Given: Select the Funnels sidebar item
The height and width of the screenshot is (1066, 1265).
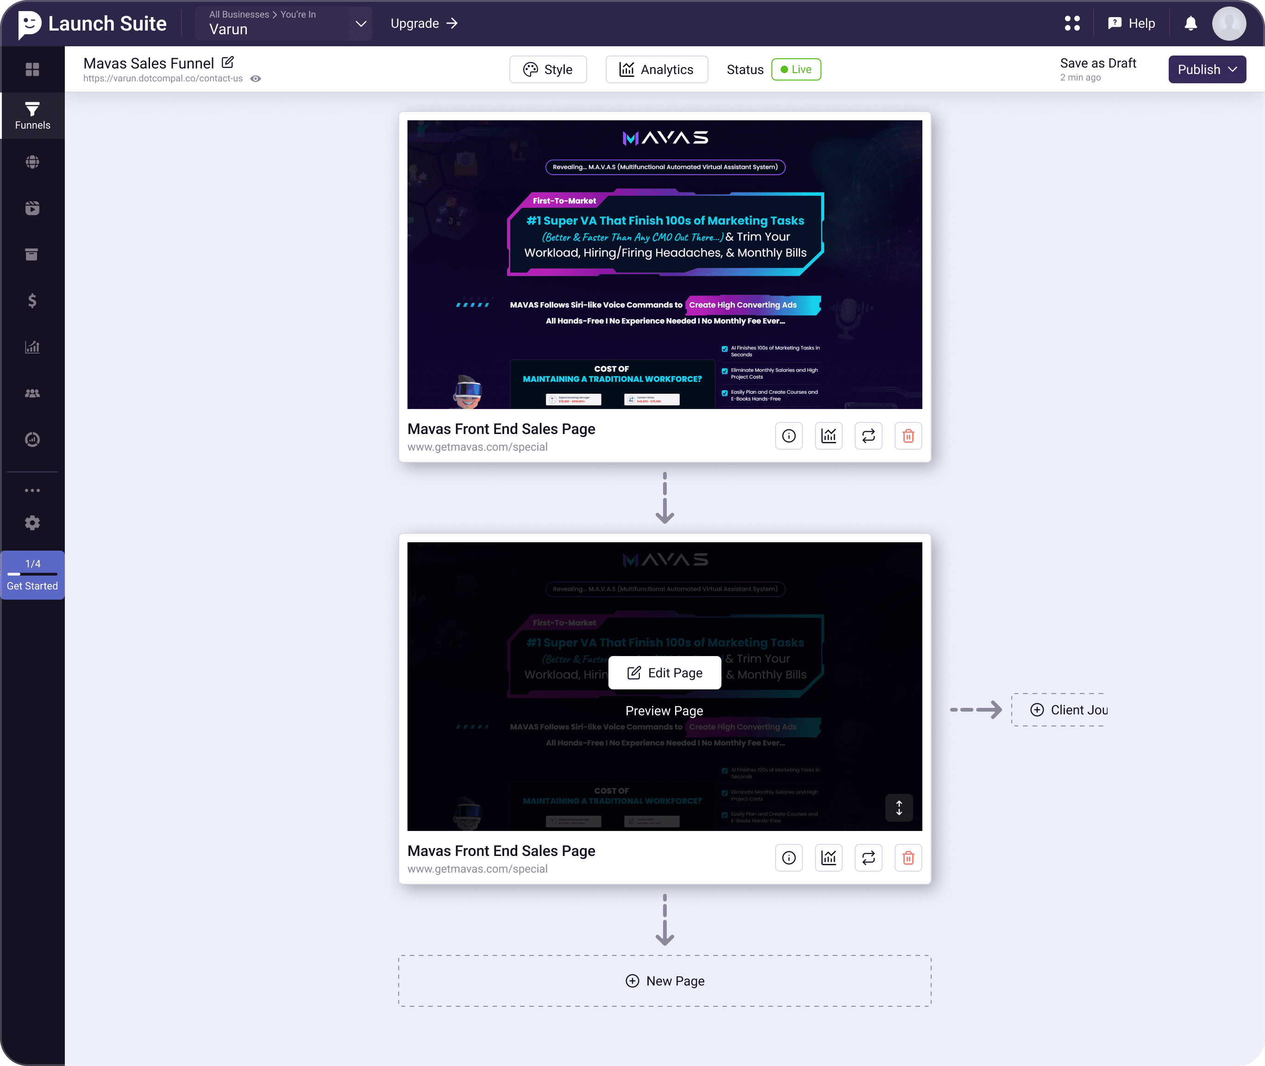Looking at the screenshot, I should tap(33, 115).
